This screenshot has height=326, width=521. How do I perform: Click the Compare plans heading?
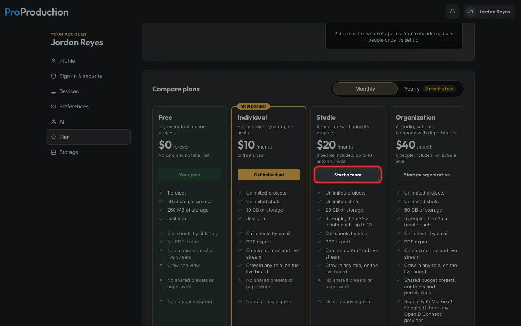pos(176,89)
